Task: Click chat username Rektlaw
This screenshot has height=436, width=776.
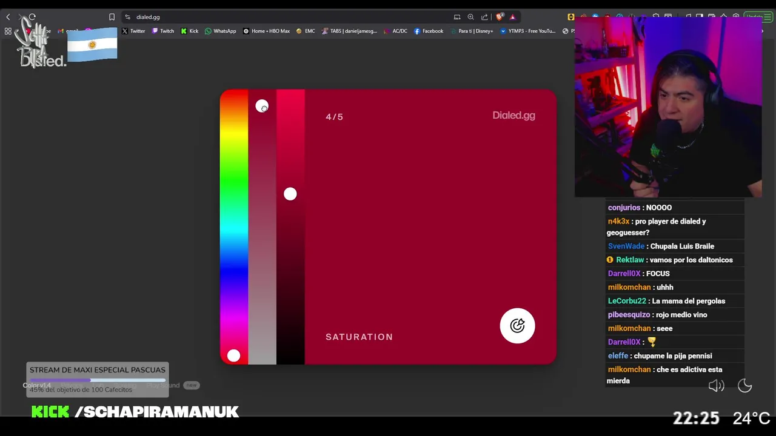Action: (x=630, y=260)
